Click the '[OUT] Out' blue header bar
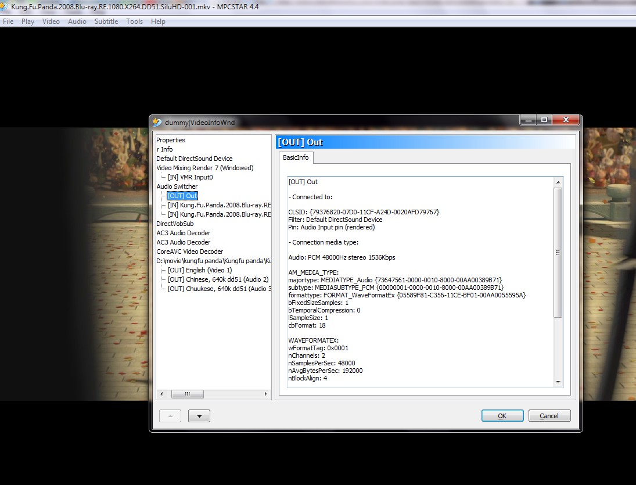The height and width of the screenshot is (485, 636). [426, 142]
